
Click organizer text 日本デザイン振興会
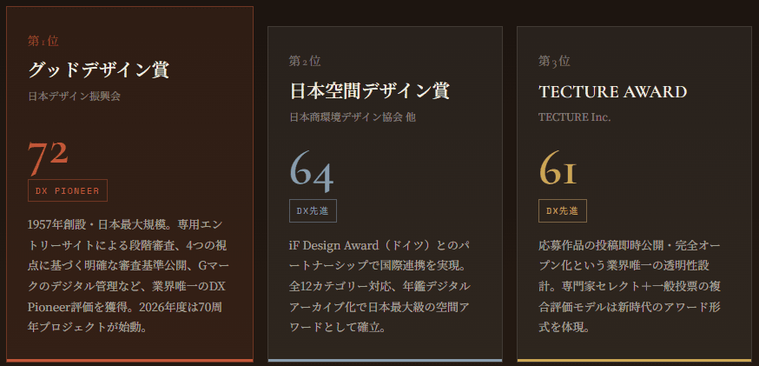point(74,96)
